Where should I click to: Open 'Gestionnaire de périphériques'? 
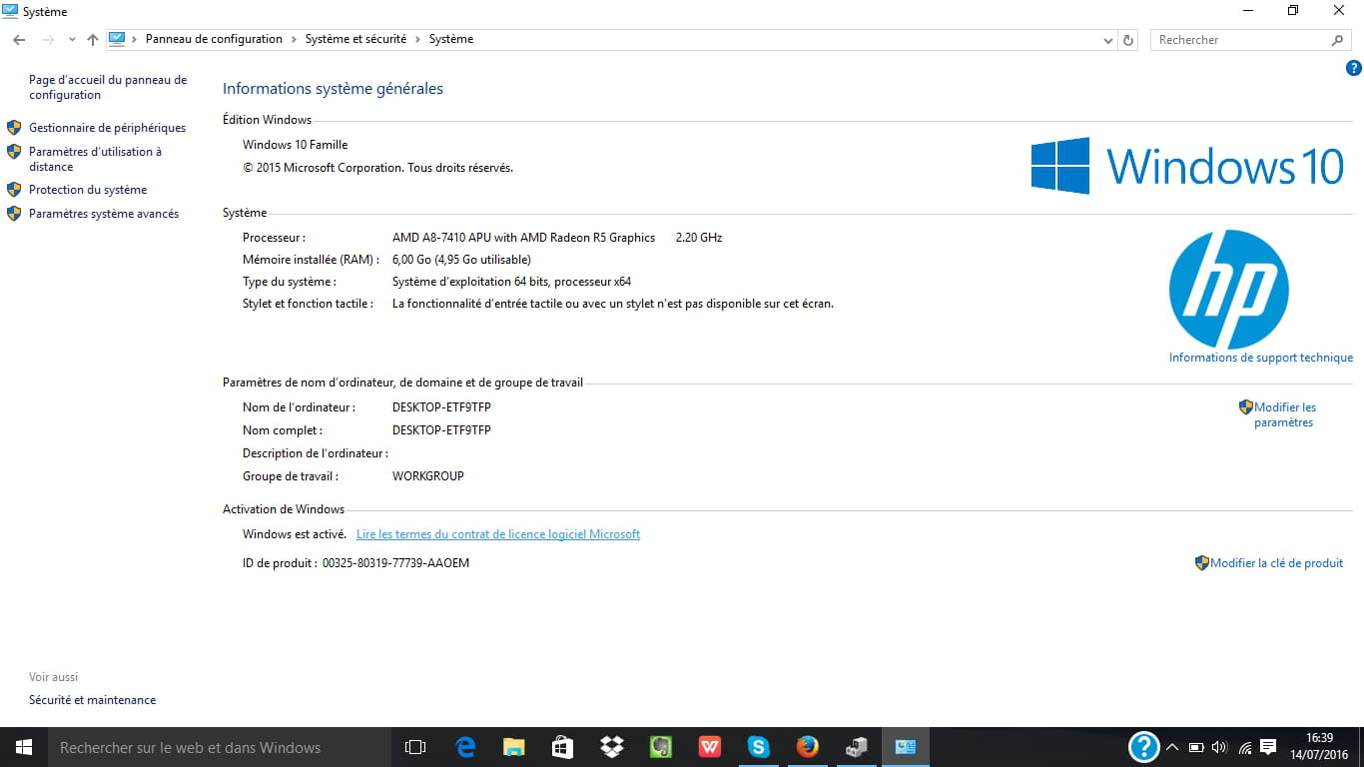[x=107, y=128]
